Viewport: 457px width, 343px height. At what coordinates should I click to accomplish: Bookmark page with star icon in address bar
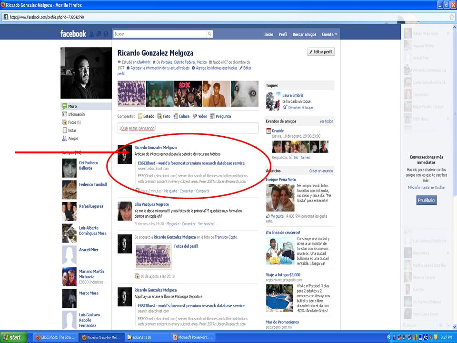(452, 17)
